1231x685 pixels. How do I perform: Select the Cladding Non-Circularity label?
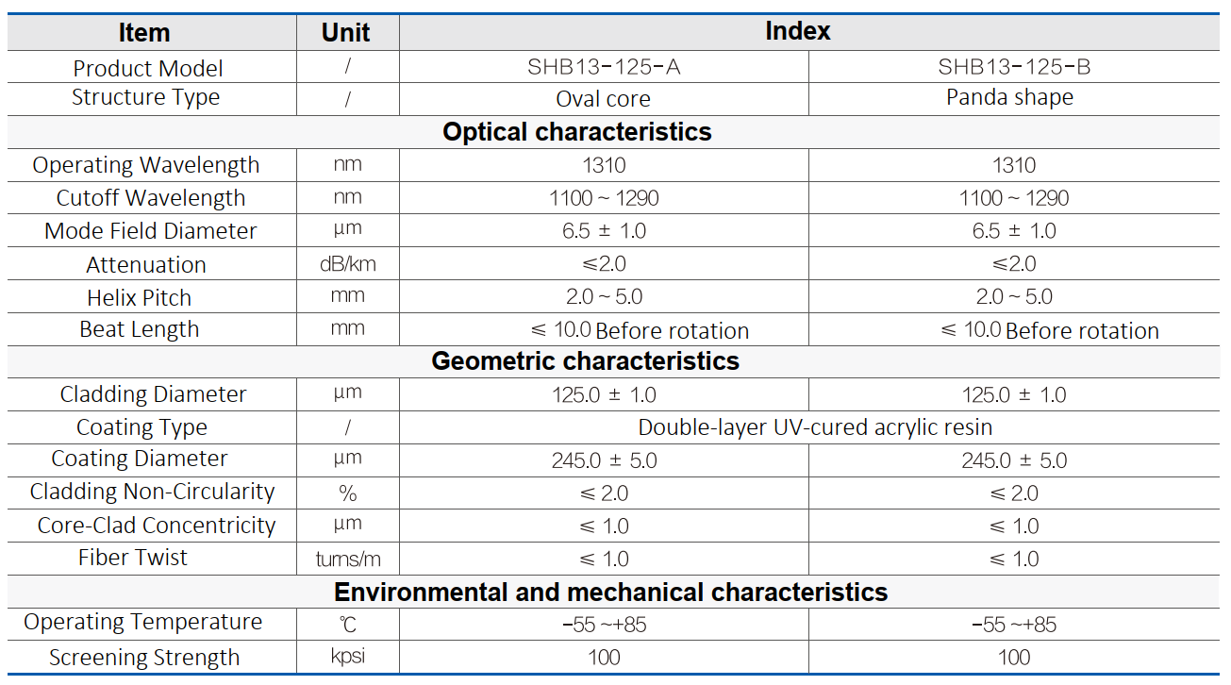click(152, 492)
